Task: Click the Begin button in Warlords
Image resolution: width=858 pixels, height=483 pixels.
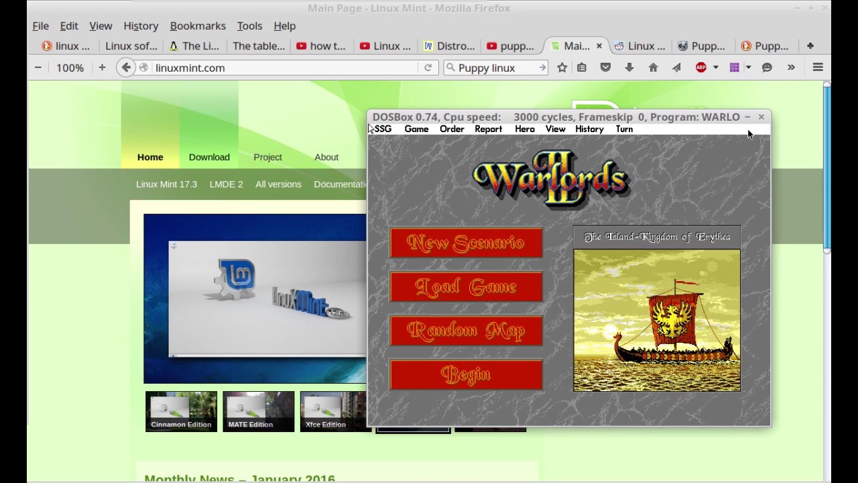Action: 466,375
